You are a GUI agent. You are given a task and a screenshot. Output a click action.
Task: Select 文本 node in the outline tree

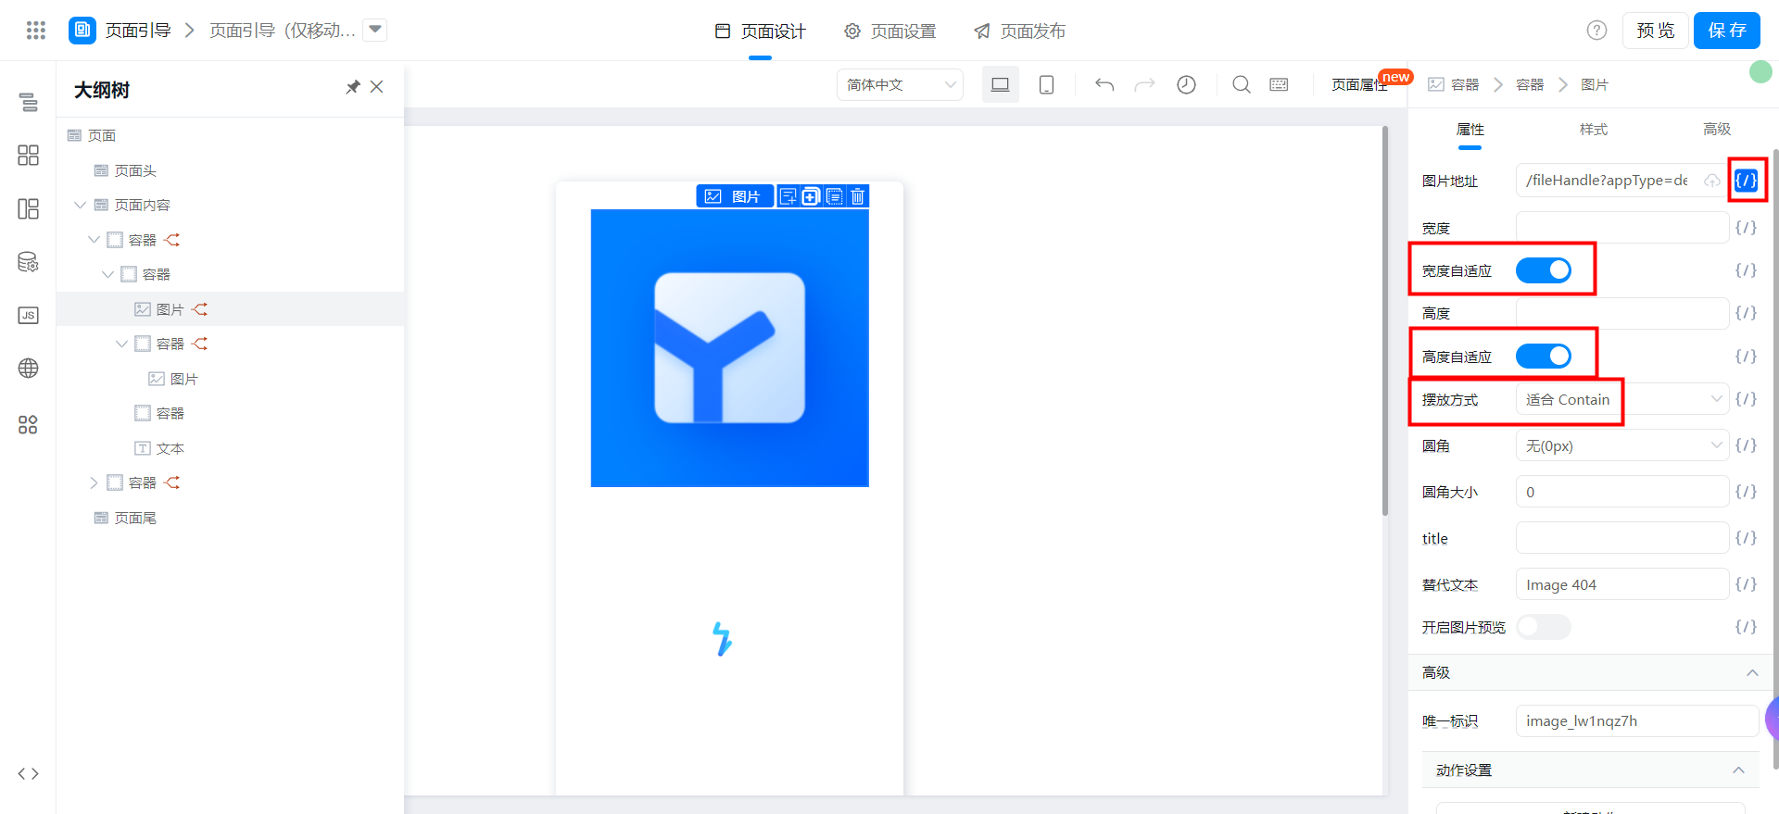pyautogui.click(x=170, y=448)
